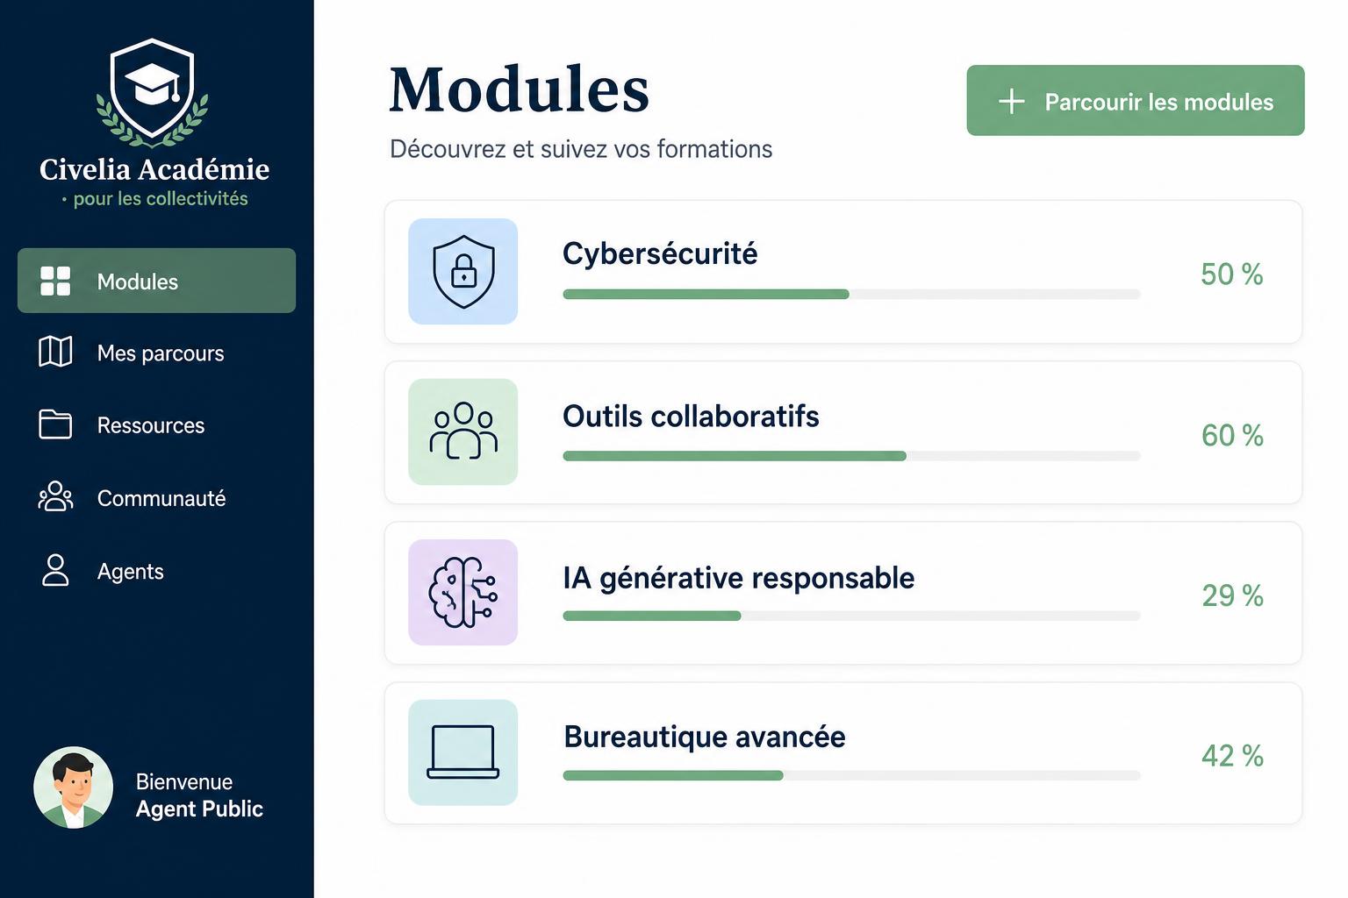Click the Bureautique avancée 42 % label
Image resolution: width=1348 pixels, height=898 pixels.
coord(1232,756)
